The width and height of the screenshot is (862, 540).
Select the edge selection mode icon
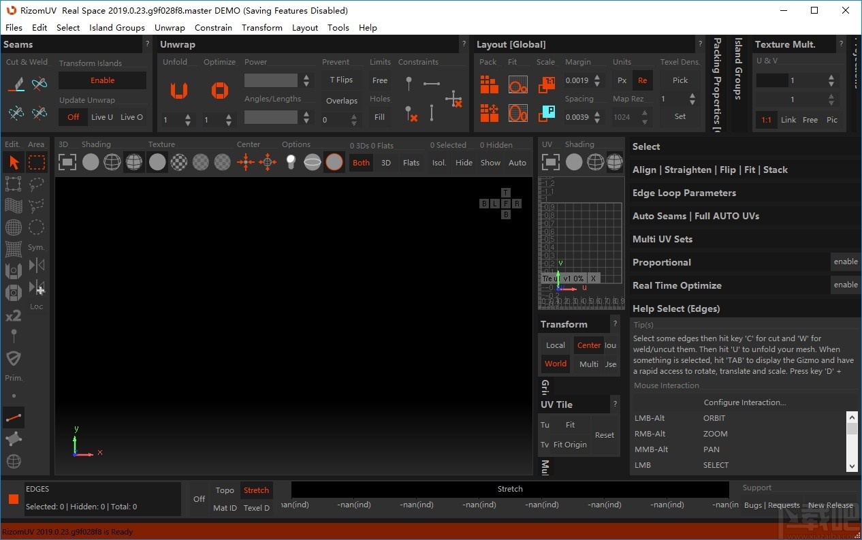point(14,417)
